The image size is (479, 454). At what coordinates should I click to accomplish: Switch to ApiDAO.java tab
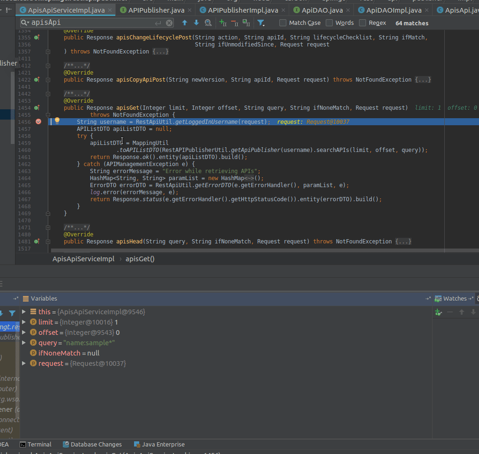coord(322,10)
